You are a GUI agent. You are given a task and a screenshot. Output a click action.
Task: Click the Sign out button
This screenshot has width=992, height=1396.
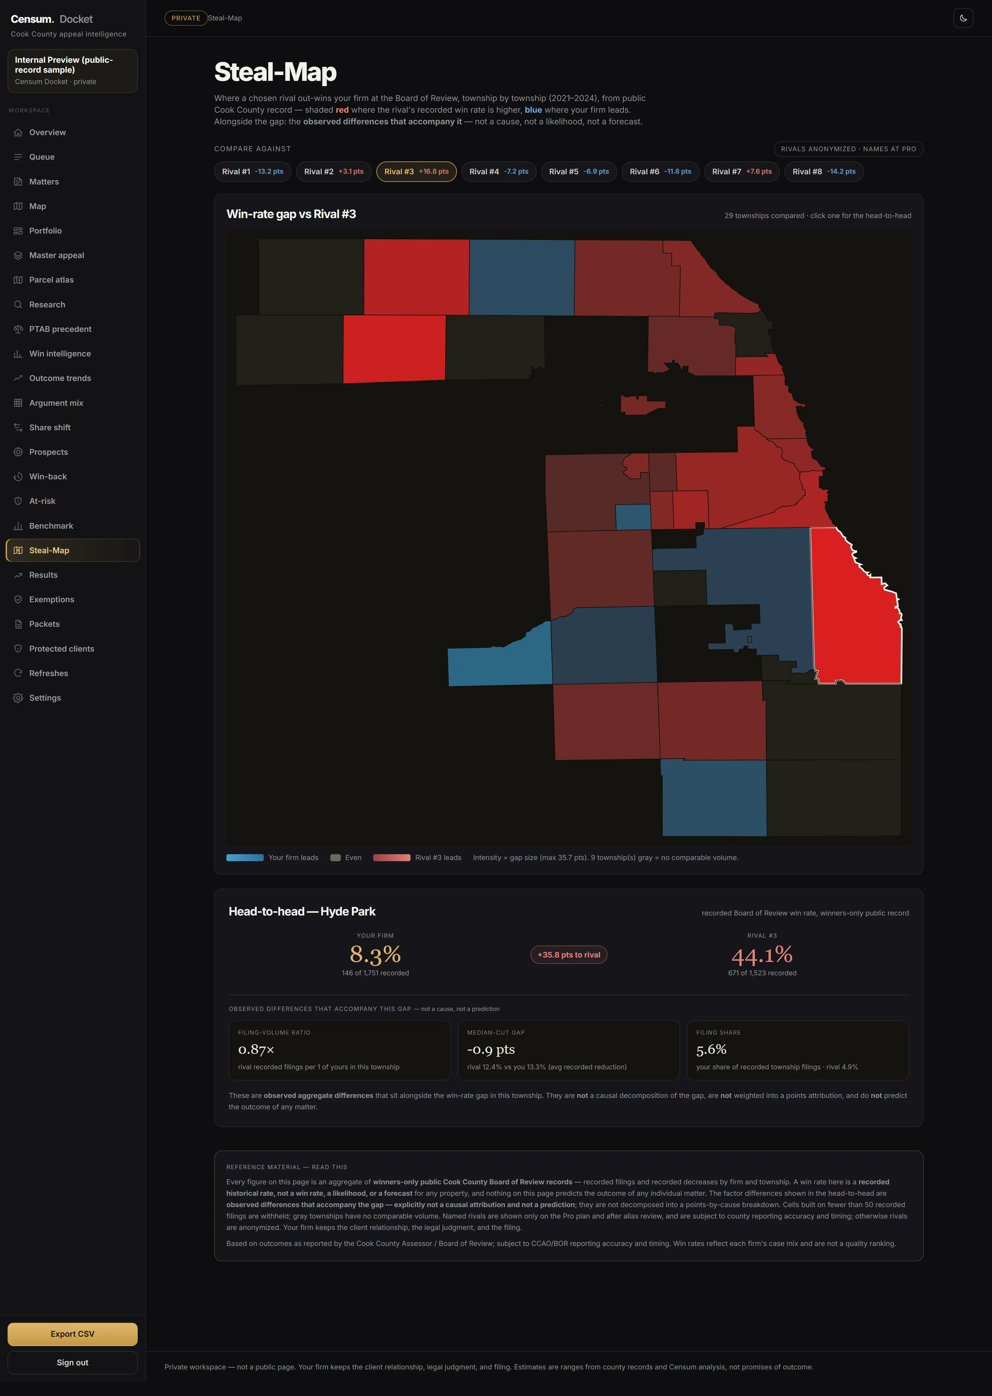click(73, 1362)
